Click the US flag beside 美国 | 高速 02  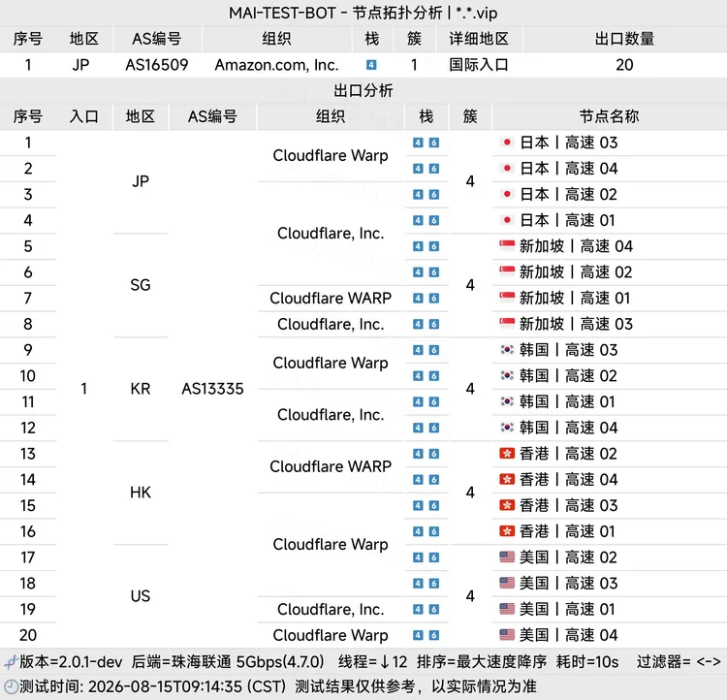click(507, 557)
